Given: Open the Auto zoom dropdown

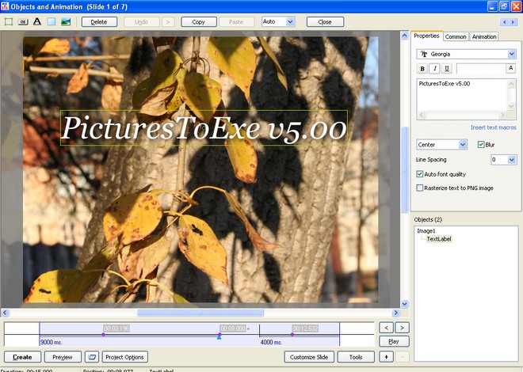Looking at the screenshot, I should (290, 21).
